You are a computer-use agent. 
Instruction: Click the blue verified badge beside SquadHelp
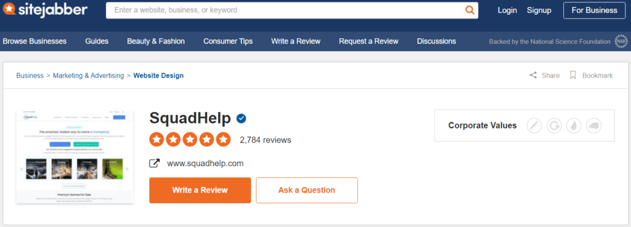click(242, 119)
